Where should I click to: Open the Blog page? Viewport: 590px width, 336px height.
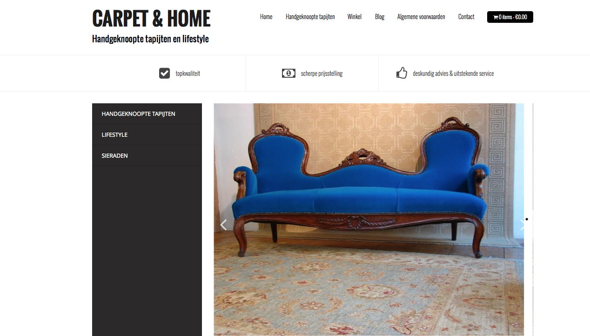(380, 17)
